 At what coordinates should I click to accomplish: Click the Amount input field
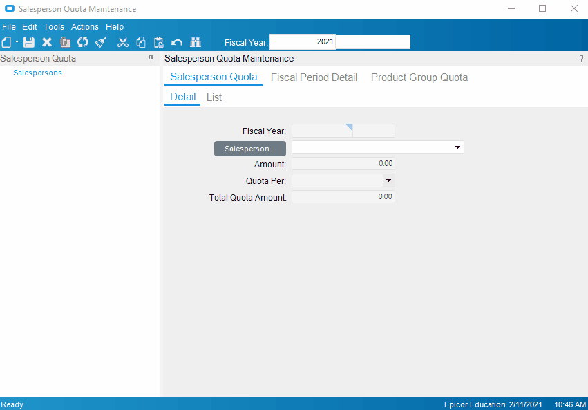[343, 164]
